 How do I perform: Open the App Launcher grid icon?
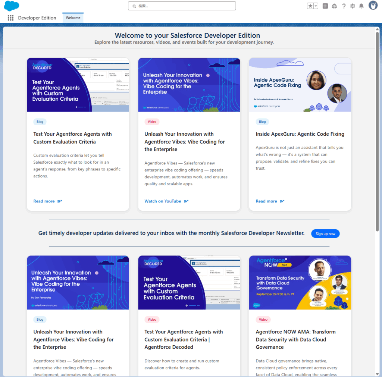[10, 18]
